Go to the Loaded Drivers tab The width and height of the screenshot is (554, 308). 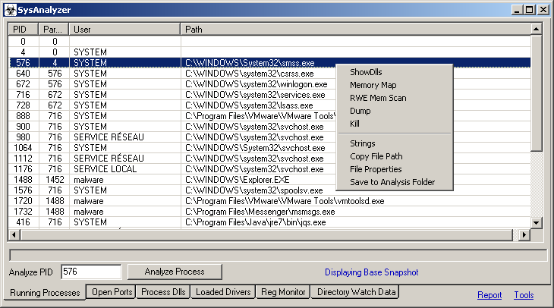[221, 292]
